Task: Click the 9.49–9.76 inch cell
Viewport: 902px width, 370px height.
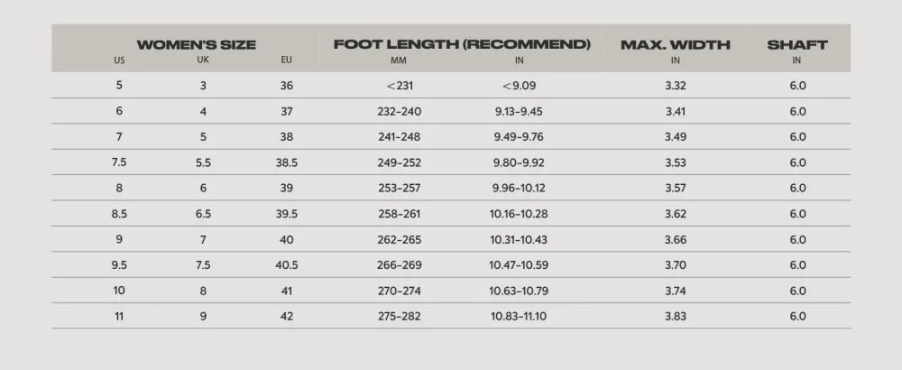Action: pyautogui.click(x=519, y=137)
